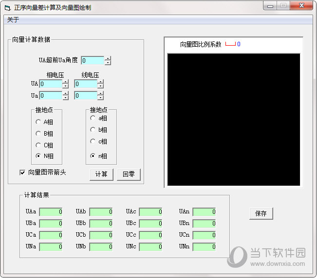Click the blue 0 scale factor value
This screenshot has width=317, height=278.
239,44
